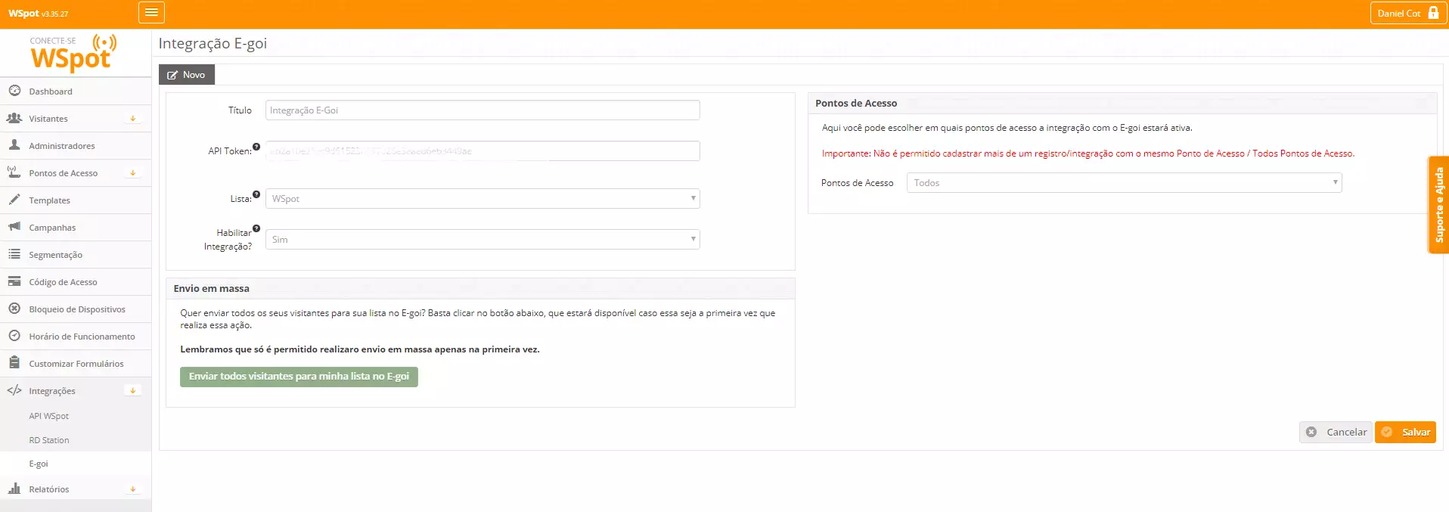
Task: Click the Relatórios bar chart icon
Action: click(x=14, y=489)
